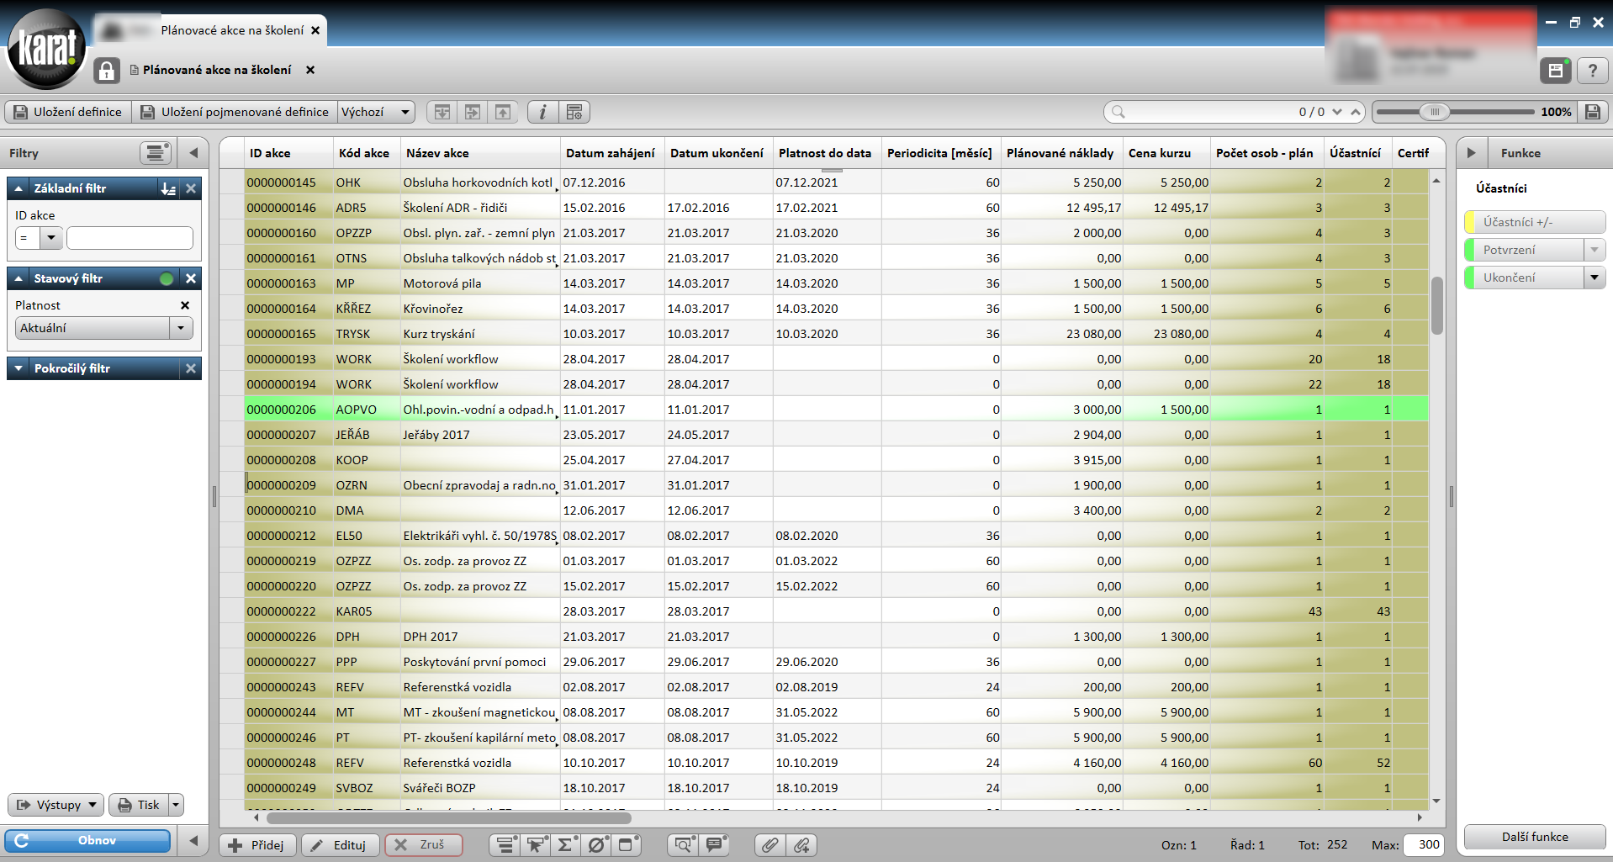This screenshot has height=862, width=1613.
Task: Open the help question mark icon
Action: (1592, 71)
